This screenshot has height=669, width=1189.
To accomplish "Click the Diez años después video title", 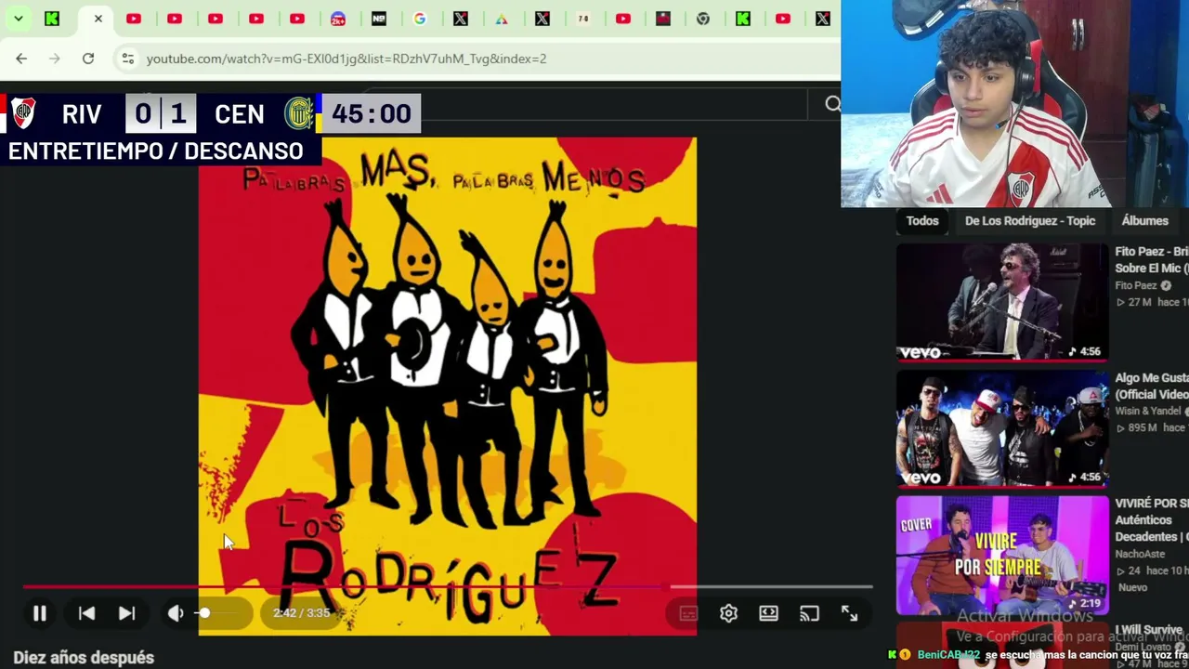I will click(84, 658).
